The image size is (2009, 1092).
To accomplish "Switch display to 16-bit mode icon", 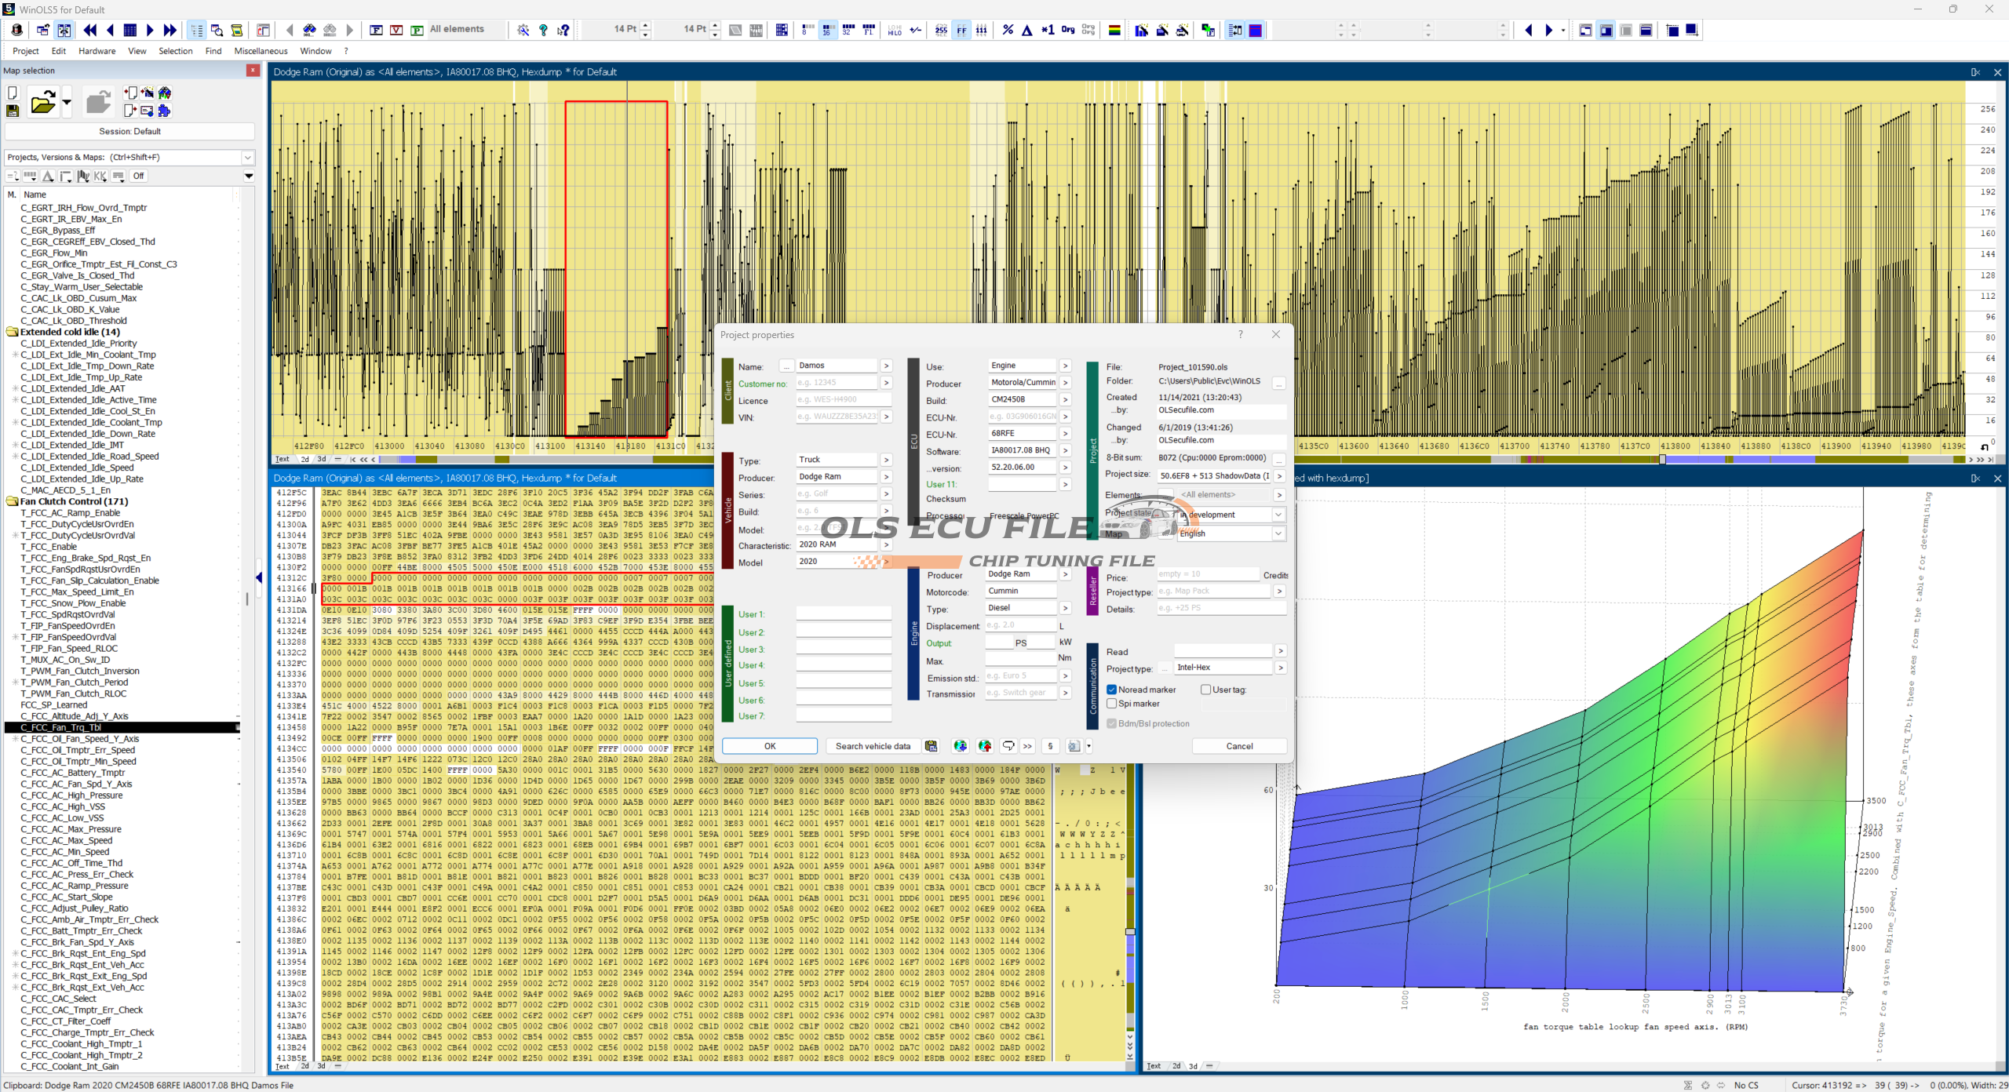I will point(826,31).
